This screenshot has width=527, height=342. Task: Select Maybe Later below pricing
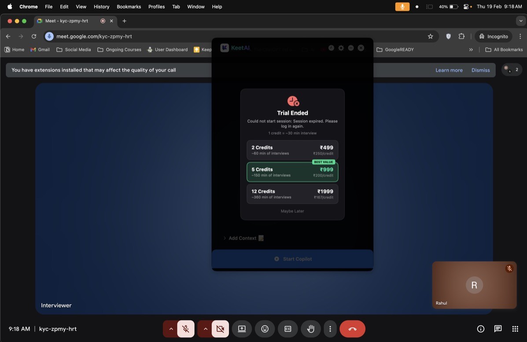click(x=292, y=211)
